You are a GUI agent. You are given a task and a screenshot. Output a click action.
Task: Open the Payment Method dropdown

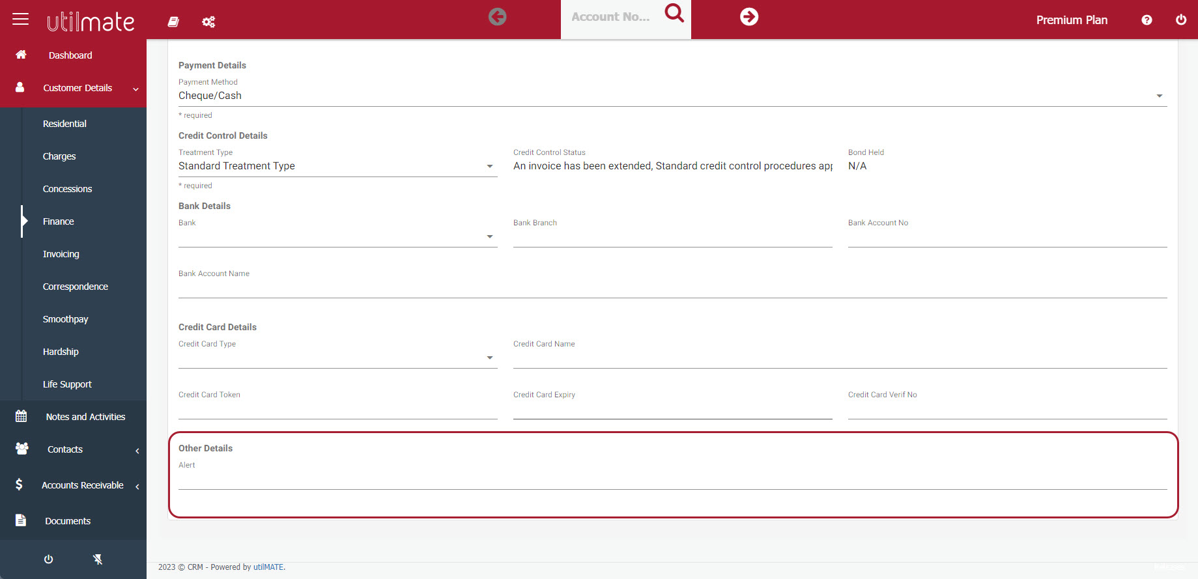coord(671,96)
